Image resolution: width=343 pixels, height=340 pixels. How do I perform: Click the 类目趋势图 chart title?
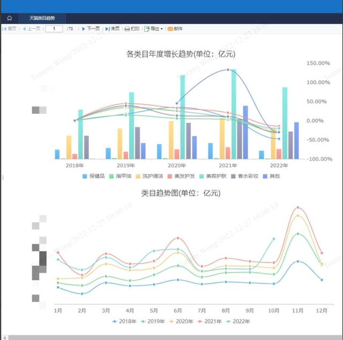[x=181, y=193]
